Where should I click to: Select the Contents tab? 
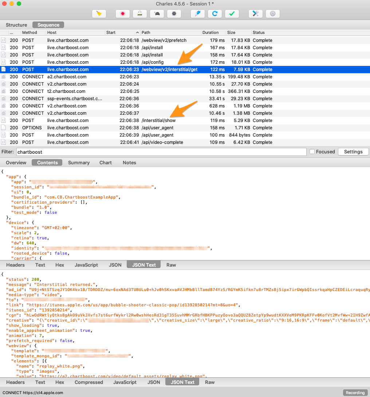pos(47,162)
